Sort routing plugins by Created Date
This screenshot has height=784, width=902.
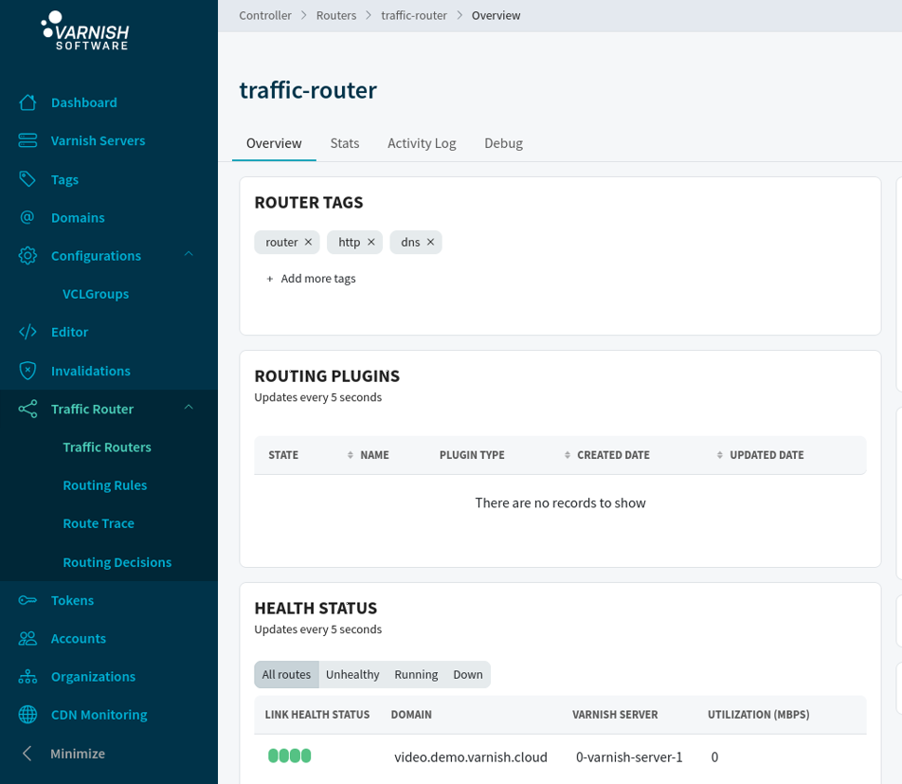pos(612,455)
